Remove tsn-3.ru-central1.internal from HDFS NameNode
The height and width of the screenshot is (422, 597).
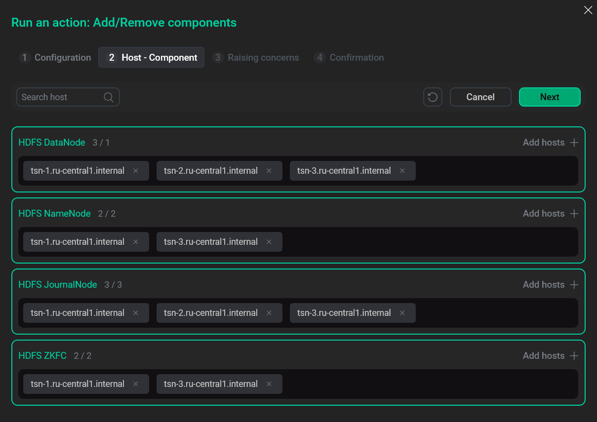pos(269,241)
